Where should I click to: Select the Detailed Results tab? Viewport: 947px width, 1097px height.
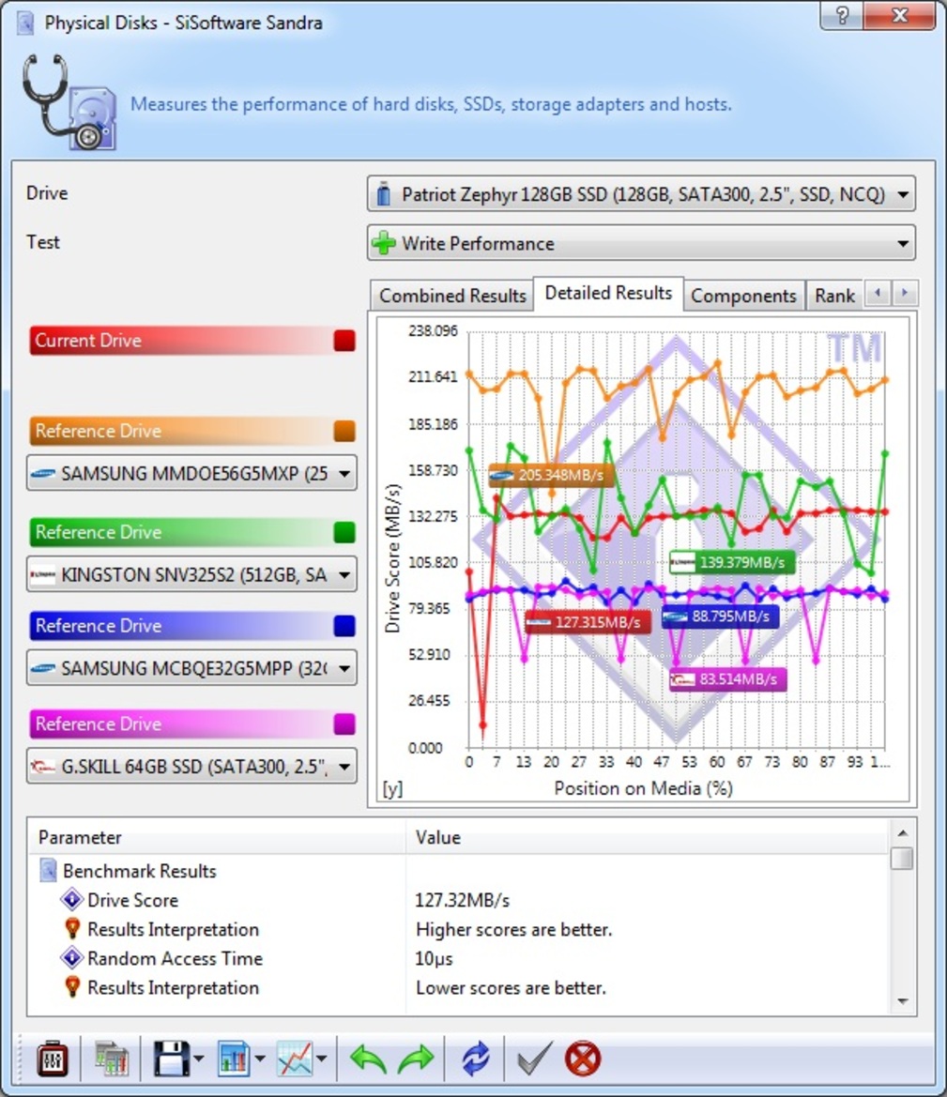[x=608, y=293]
